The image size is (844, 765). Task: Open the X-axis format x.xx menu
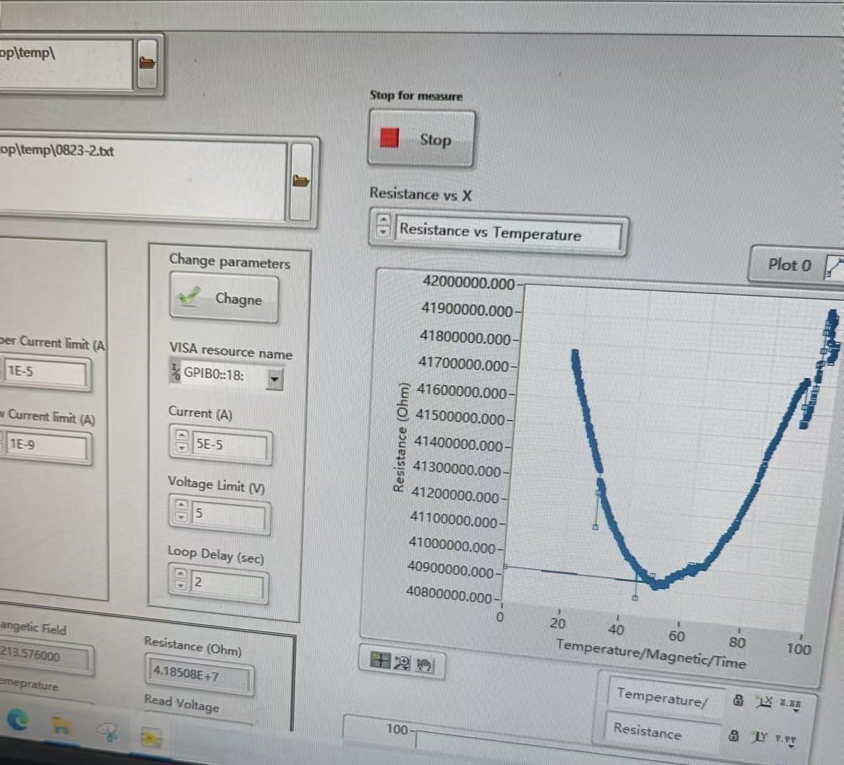(x=791, y=704)
